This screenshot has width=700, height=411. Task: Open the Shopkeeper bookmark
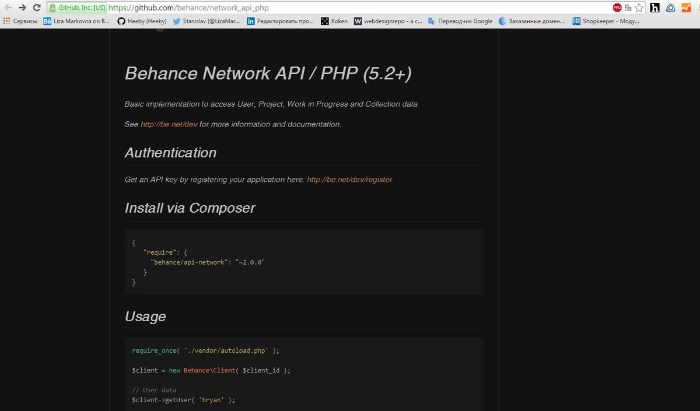point(606,21)
